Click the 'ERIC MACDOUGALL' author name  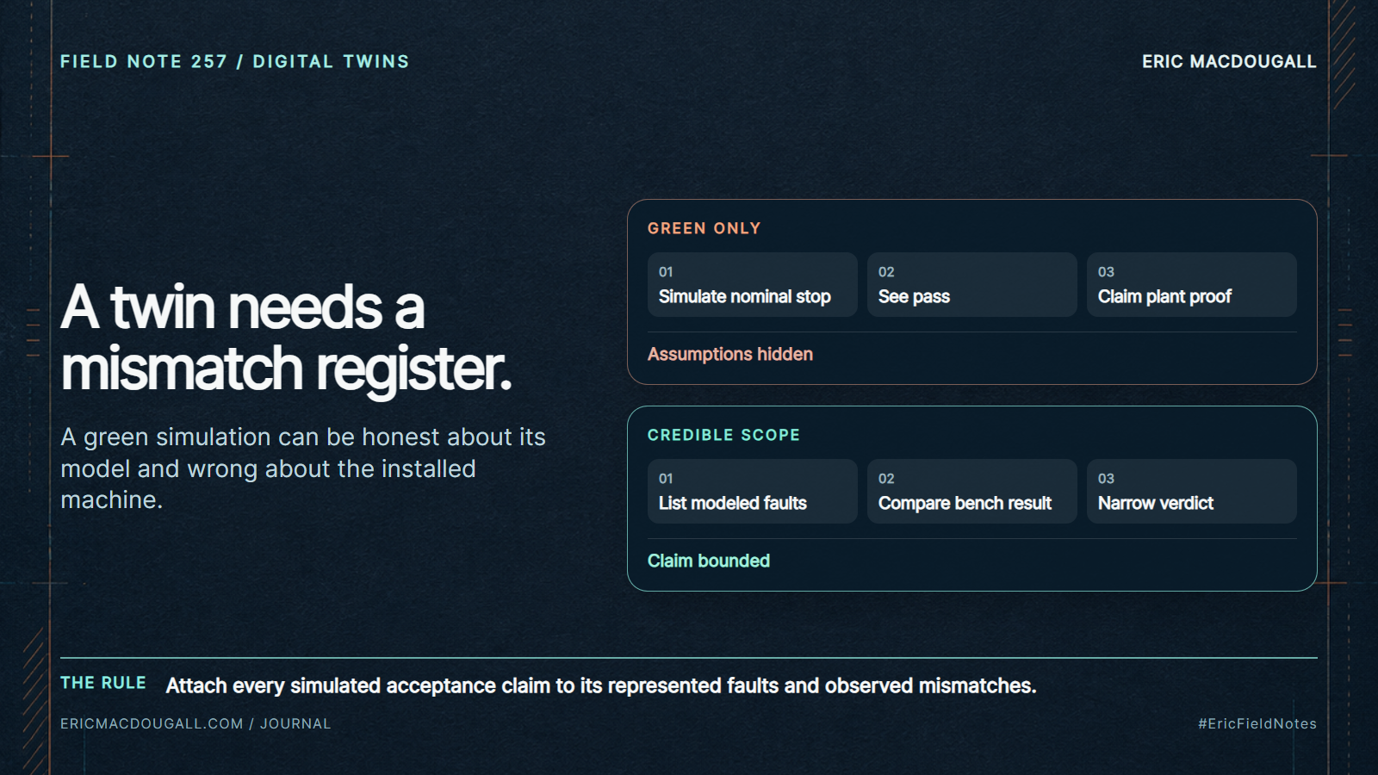pos(1229,61)
